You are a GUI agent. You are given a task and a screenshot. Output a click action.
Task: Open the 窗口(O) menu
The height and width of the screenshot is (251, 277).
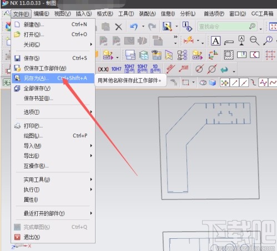tap(238, 14)
